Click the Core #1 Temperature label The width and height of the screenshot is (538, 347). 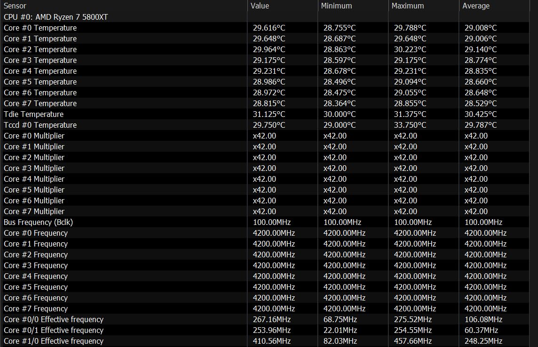pyautogui.click(x=40, y=39)
